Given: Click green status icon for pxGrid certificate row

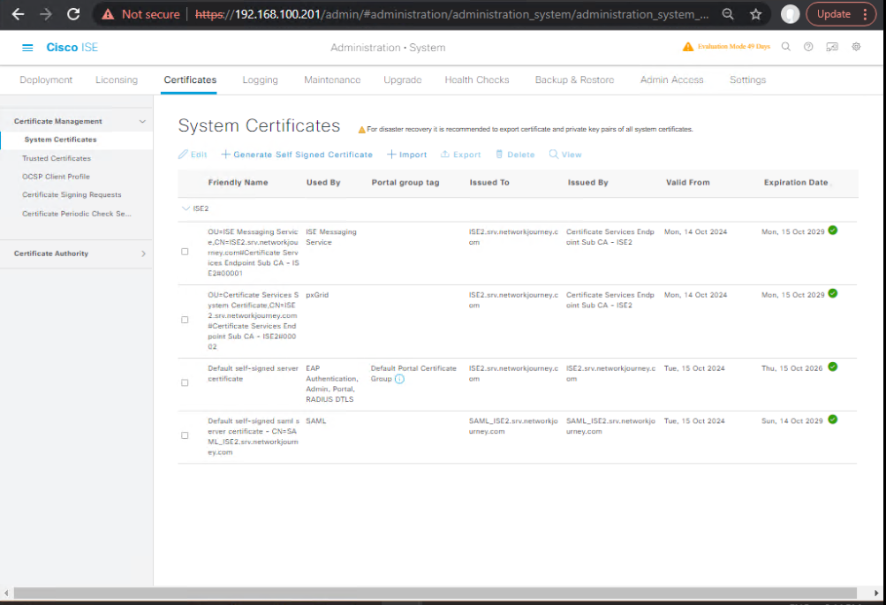Looking at the screenshot, I should pyautogui.click(x=833, y=294).
